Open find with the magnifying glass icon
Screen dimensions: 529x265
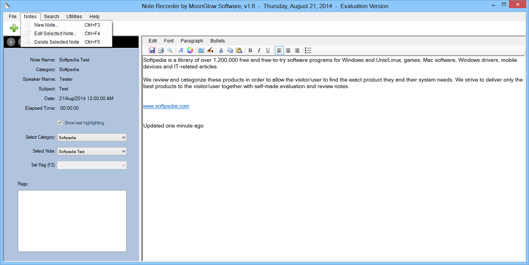click(170, 50)
